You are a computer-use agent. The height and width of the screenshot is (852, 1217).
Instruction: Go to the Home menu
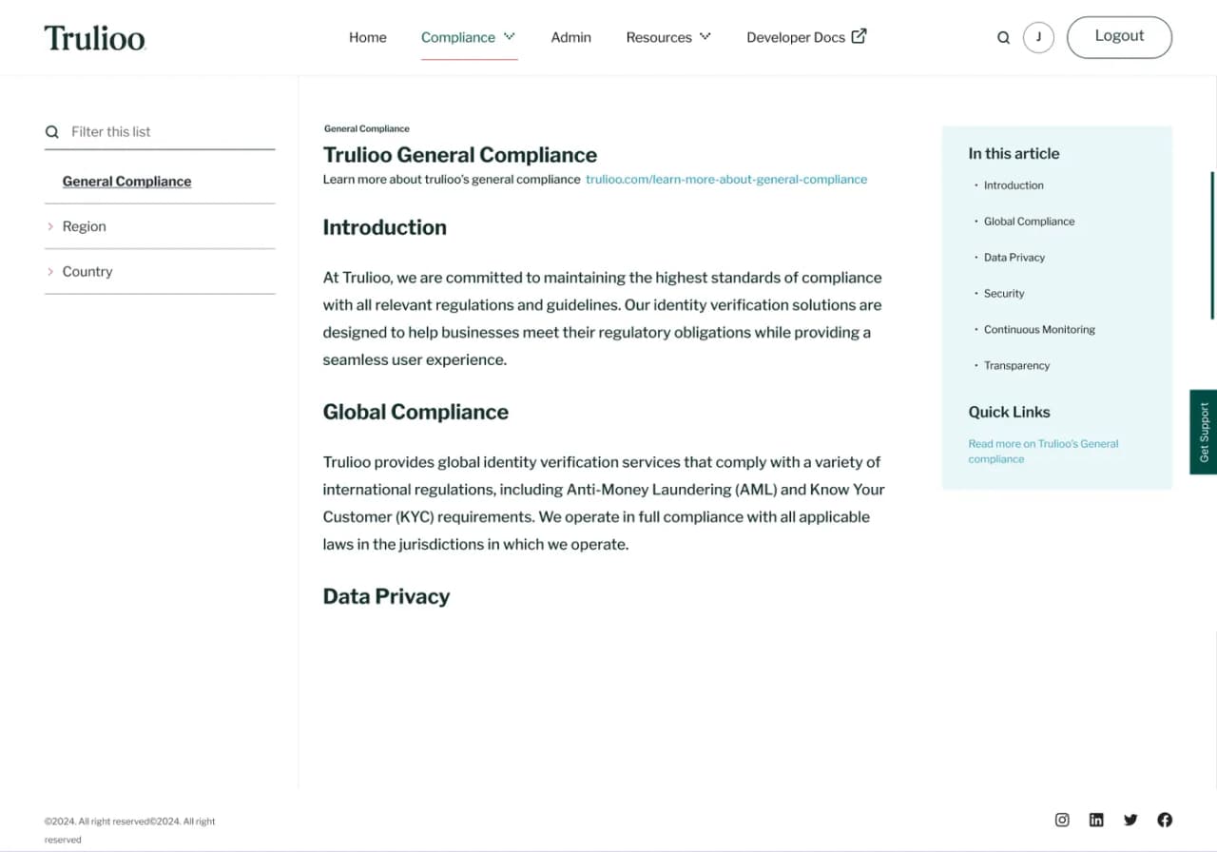[x=368, y=37]
